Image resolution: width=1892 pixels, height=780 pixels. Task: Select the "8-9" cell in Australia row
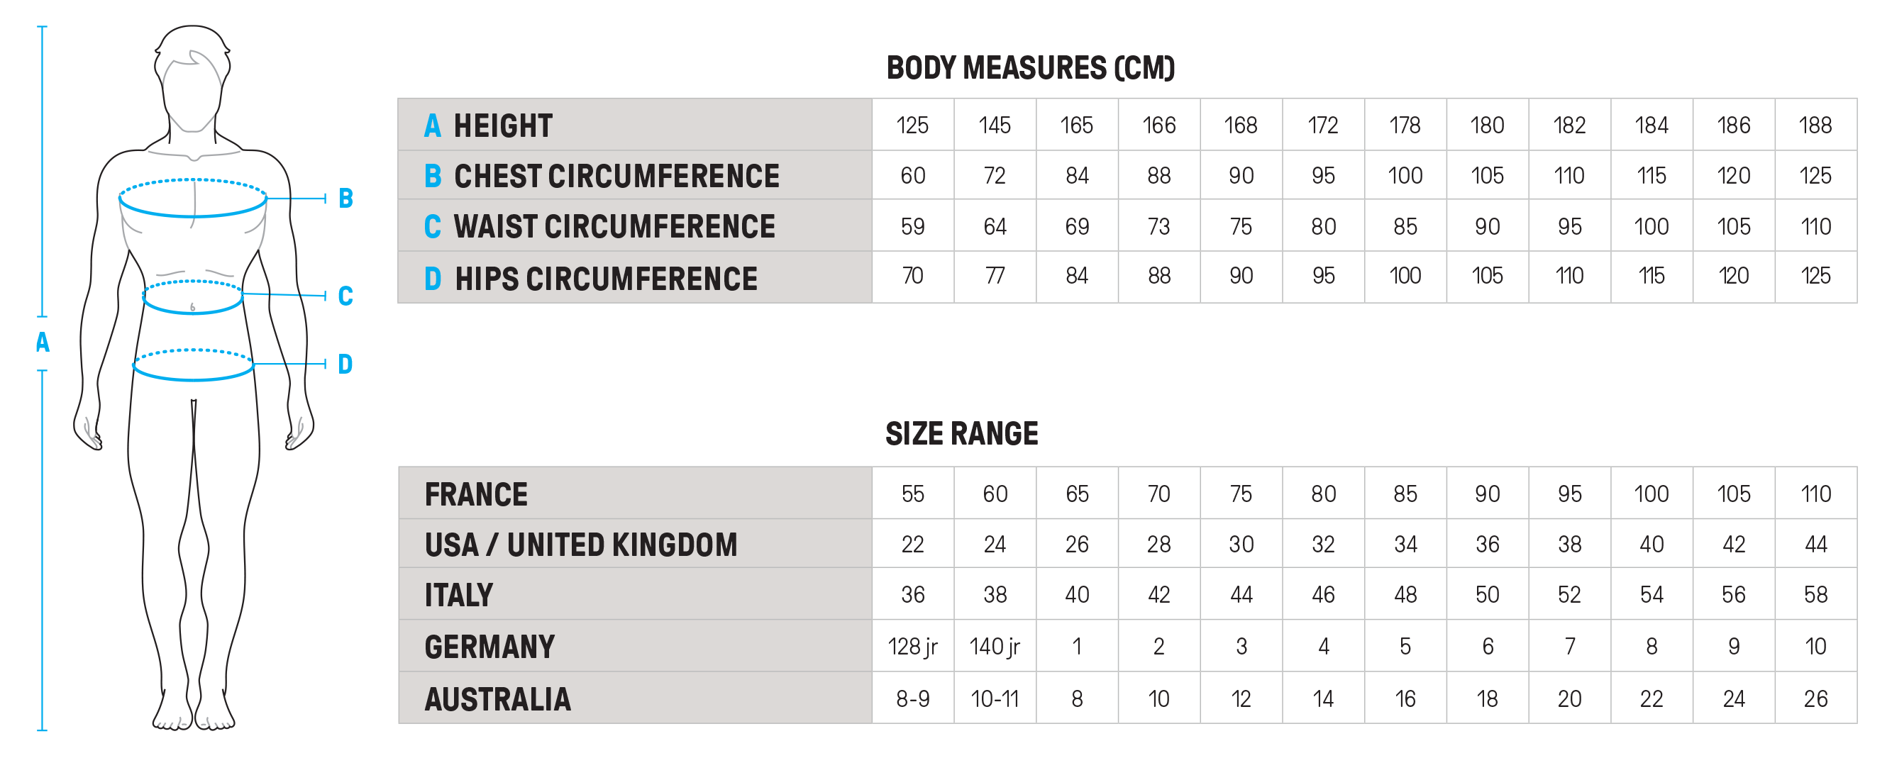pyautogui.click(x=912, y=698)
